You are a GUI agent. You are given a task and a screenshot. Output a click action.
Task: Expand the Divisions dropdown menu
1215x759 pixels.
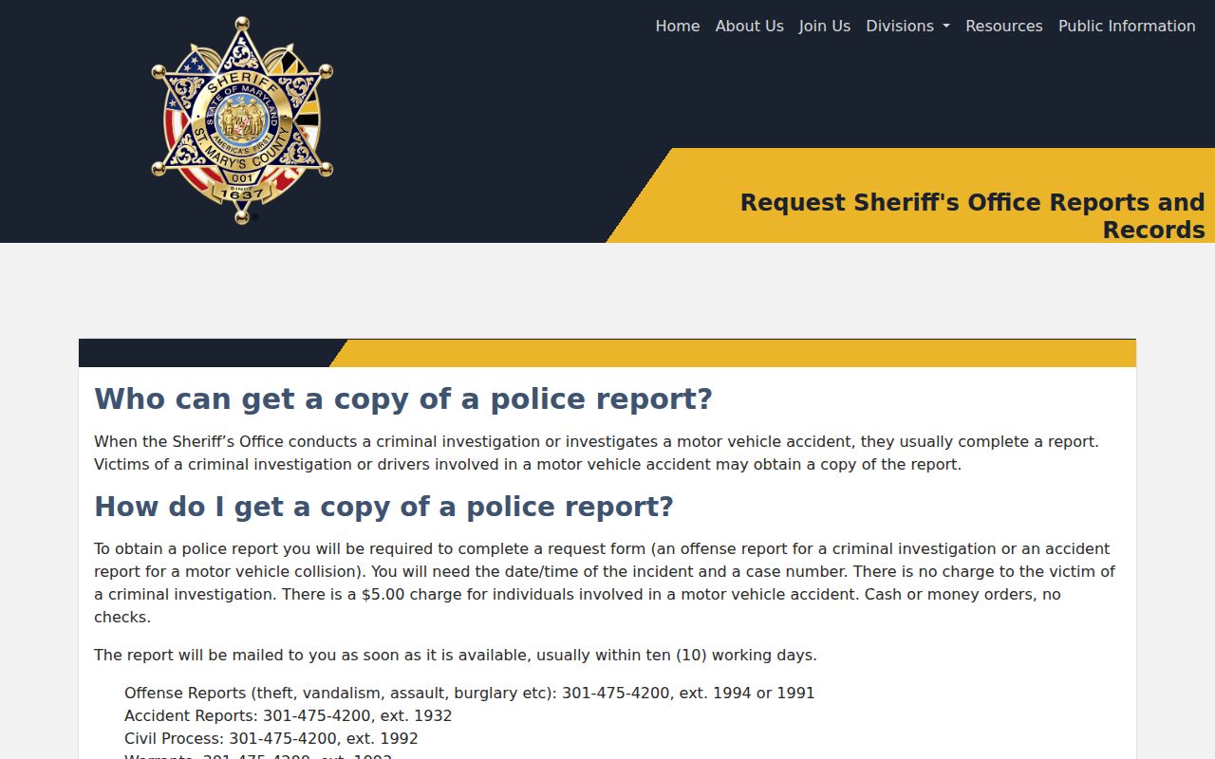(x=908, y=27)
